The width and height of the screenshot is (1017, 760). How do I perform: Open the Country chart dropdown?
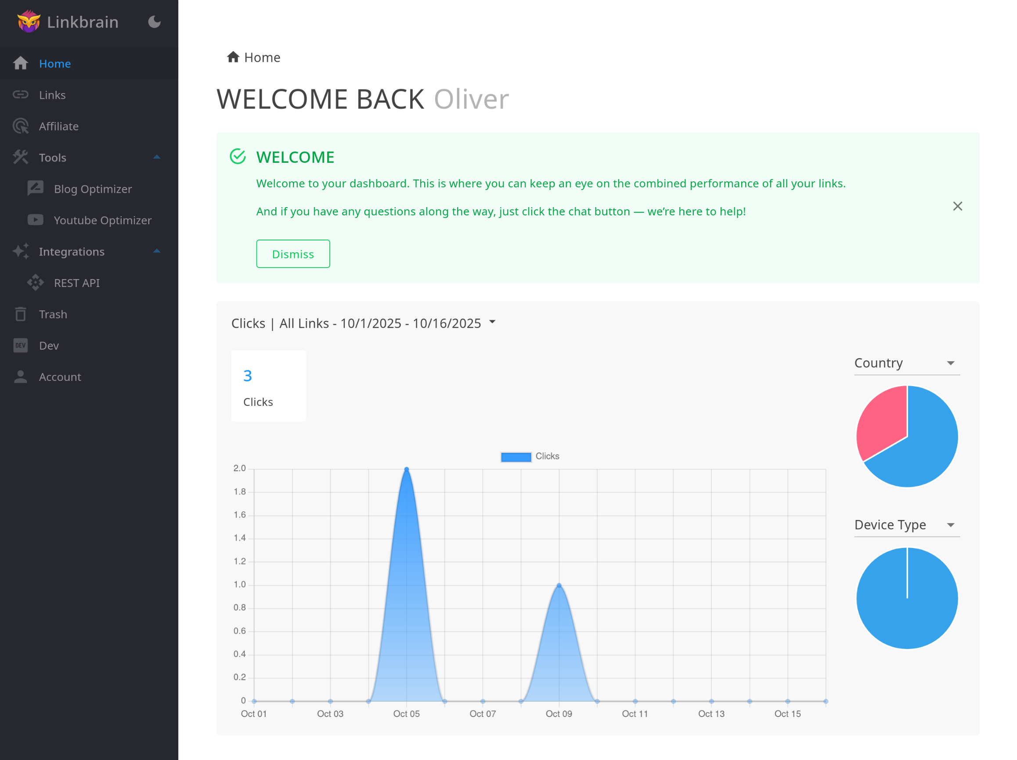point(950,363)
